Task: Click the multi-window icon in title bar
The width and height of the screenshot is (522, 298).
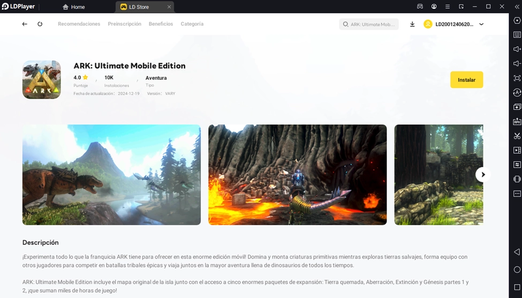Action: pos(461,6)
